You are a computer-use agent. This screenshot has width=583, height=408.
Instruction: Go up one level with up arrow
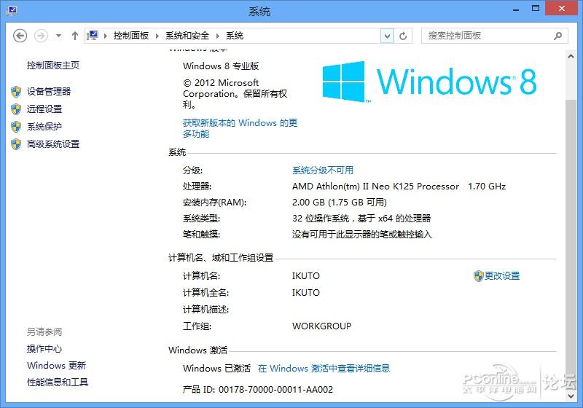[75, 36]
